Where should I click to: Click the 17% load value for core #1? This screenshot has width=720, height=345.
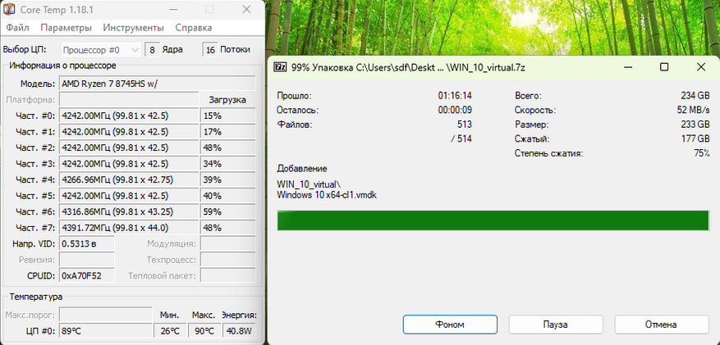(227, 132)
